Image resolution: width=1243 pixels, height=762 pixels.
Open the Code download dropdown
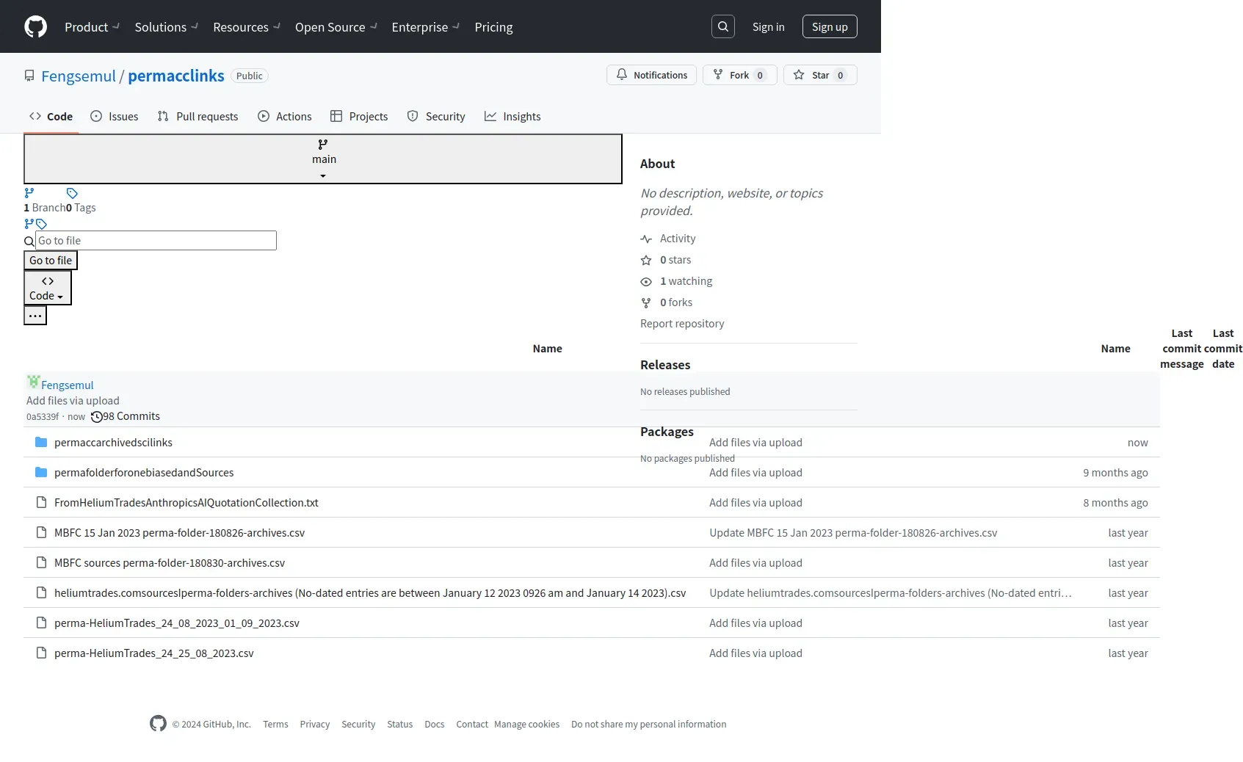click(48, 288)
